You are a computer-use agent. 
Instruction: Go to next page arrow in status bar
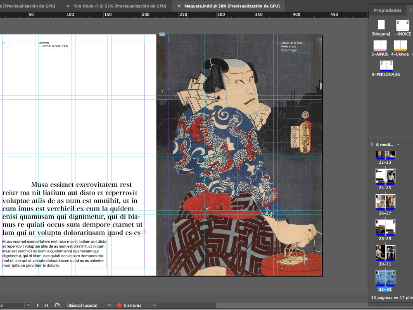tap(38, 305)
